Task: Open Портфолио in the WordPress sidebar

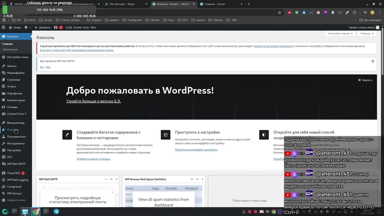Action: pyautogui.click(x=16, y=93)
